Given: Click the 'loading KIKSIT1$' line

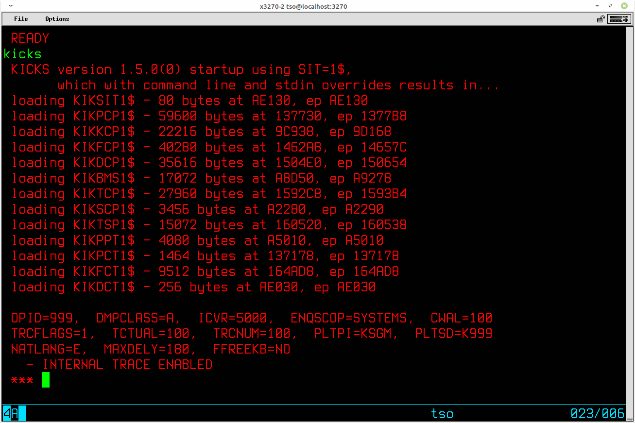Looking at the screenshot, I should click(x=189, y=101).
